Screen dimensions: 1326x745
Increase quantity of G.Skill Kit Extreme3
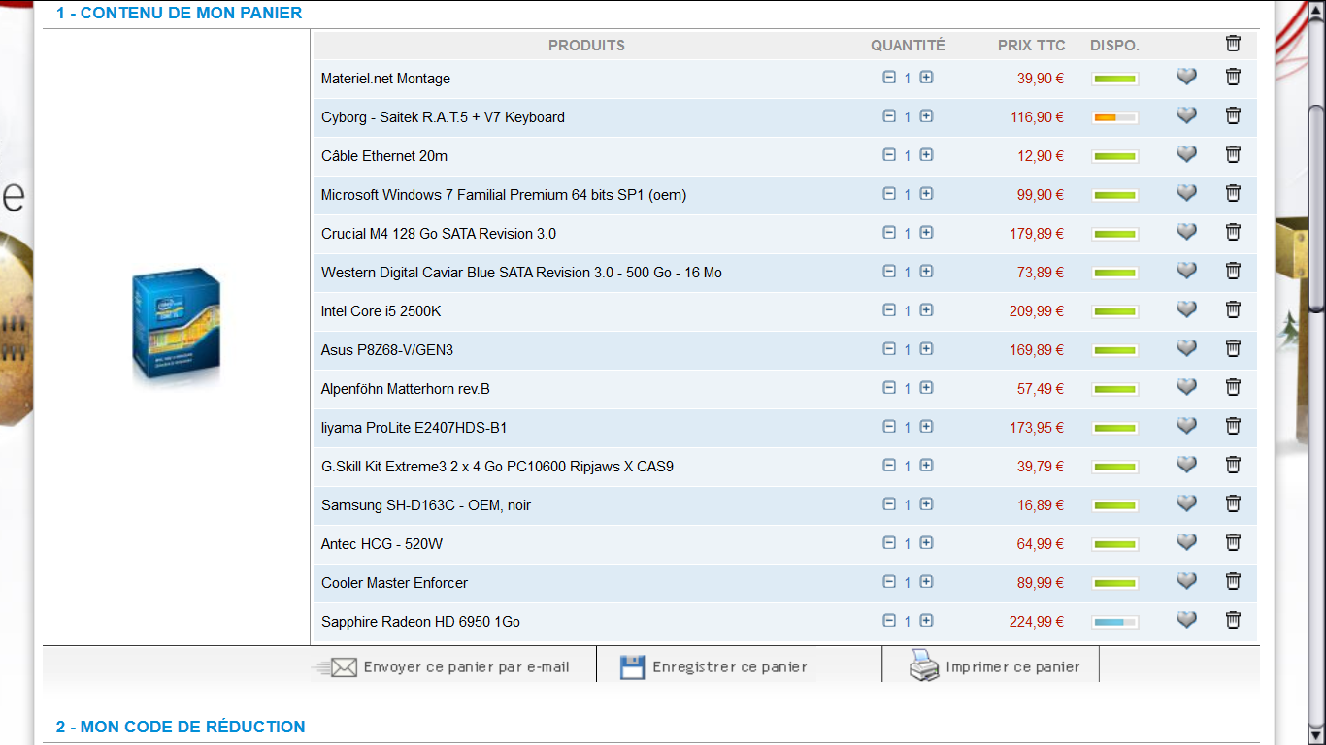pos(926,465)
